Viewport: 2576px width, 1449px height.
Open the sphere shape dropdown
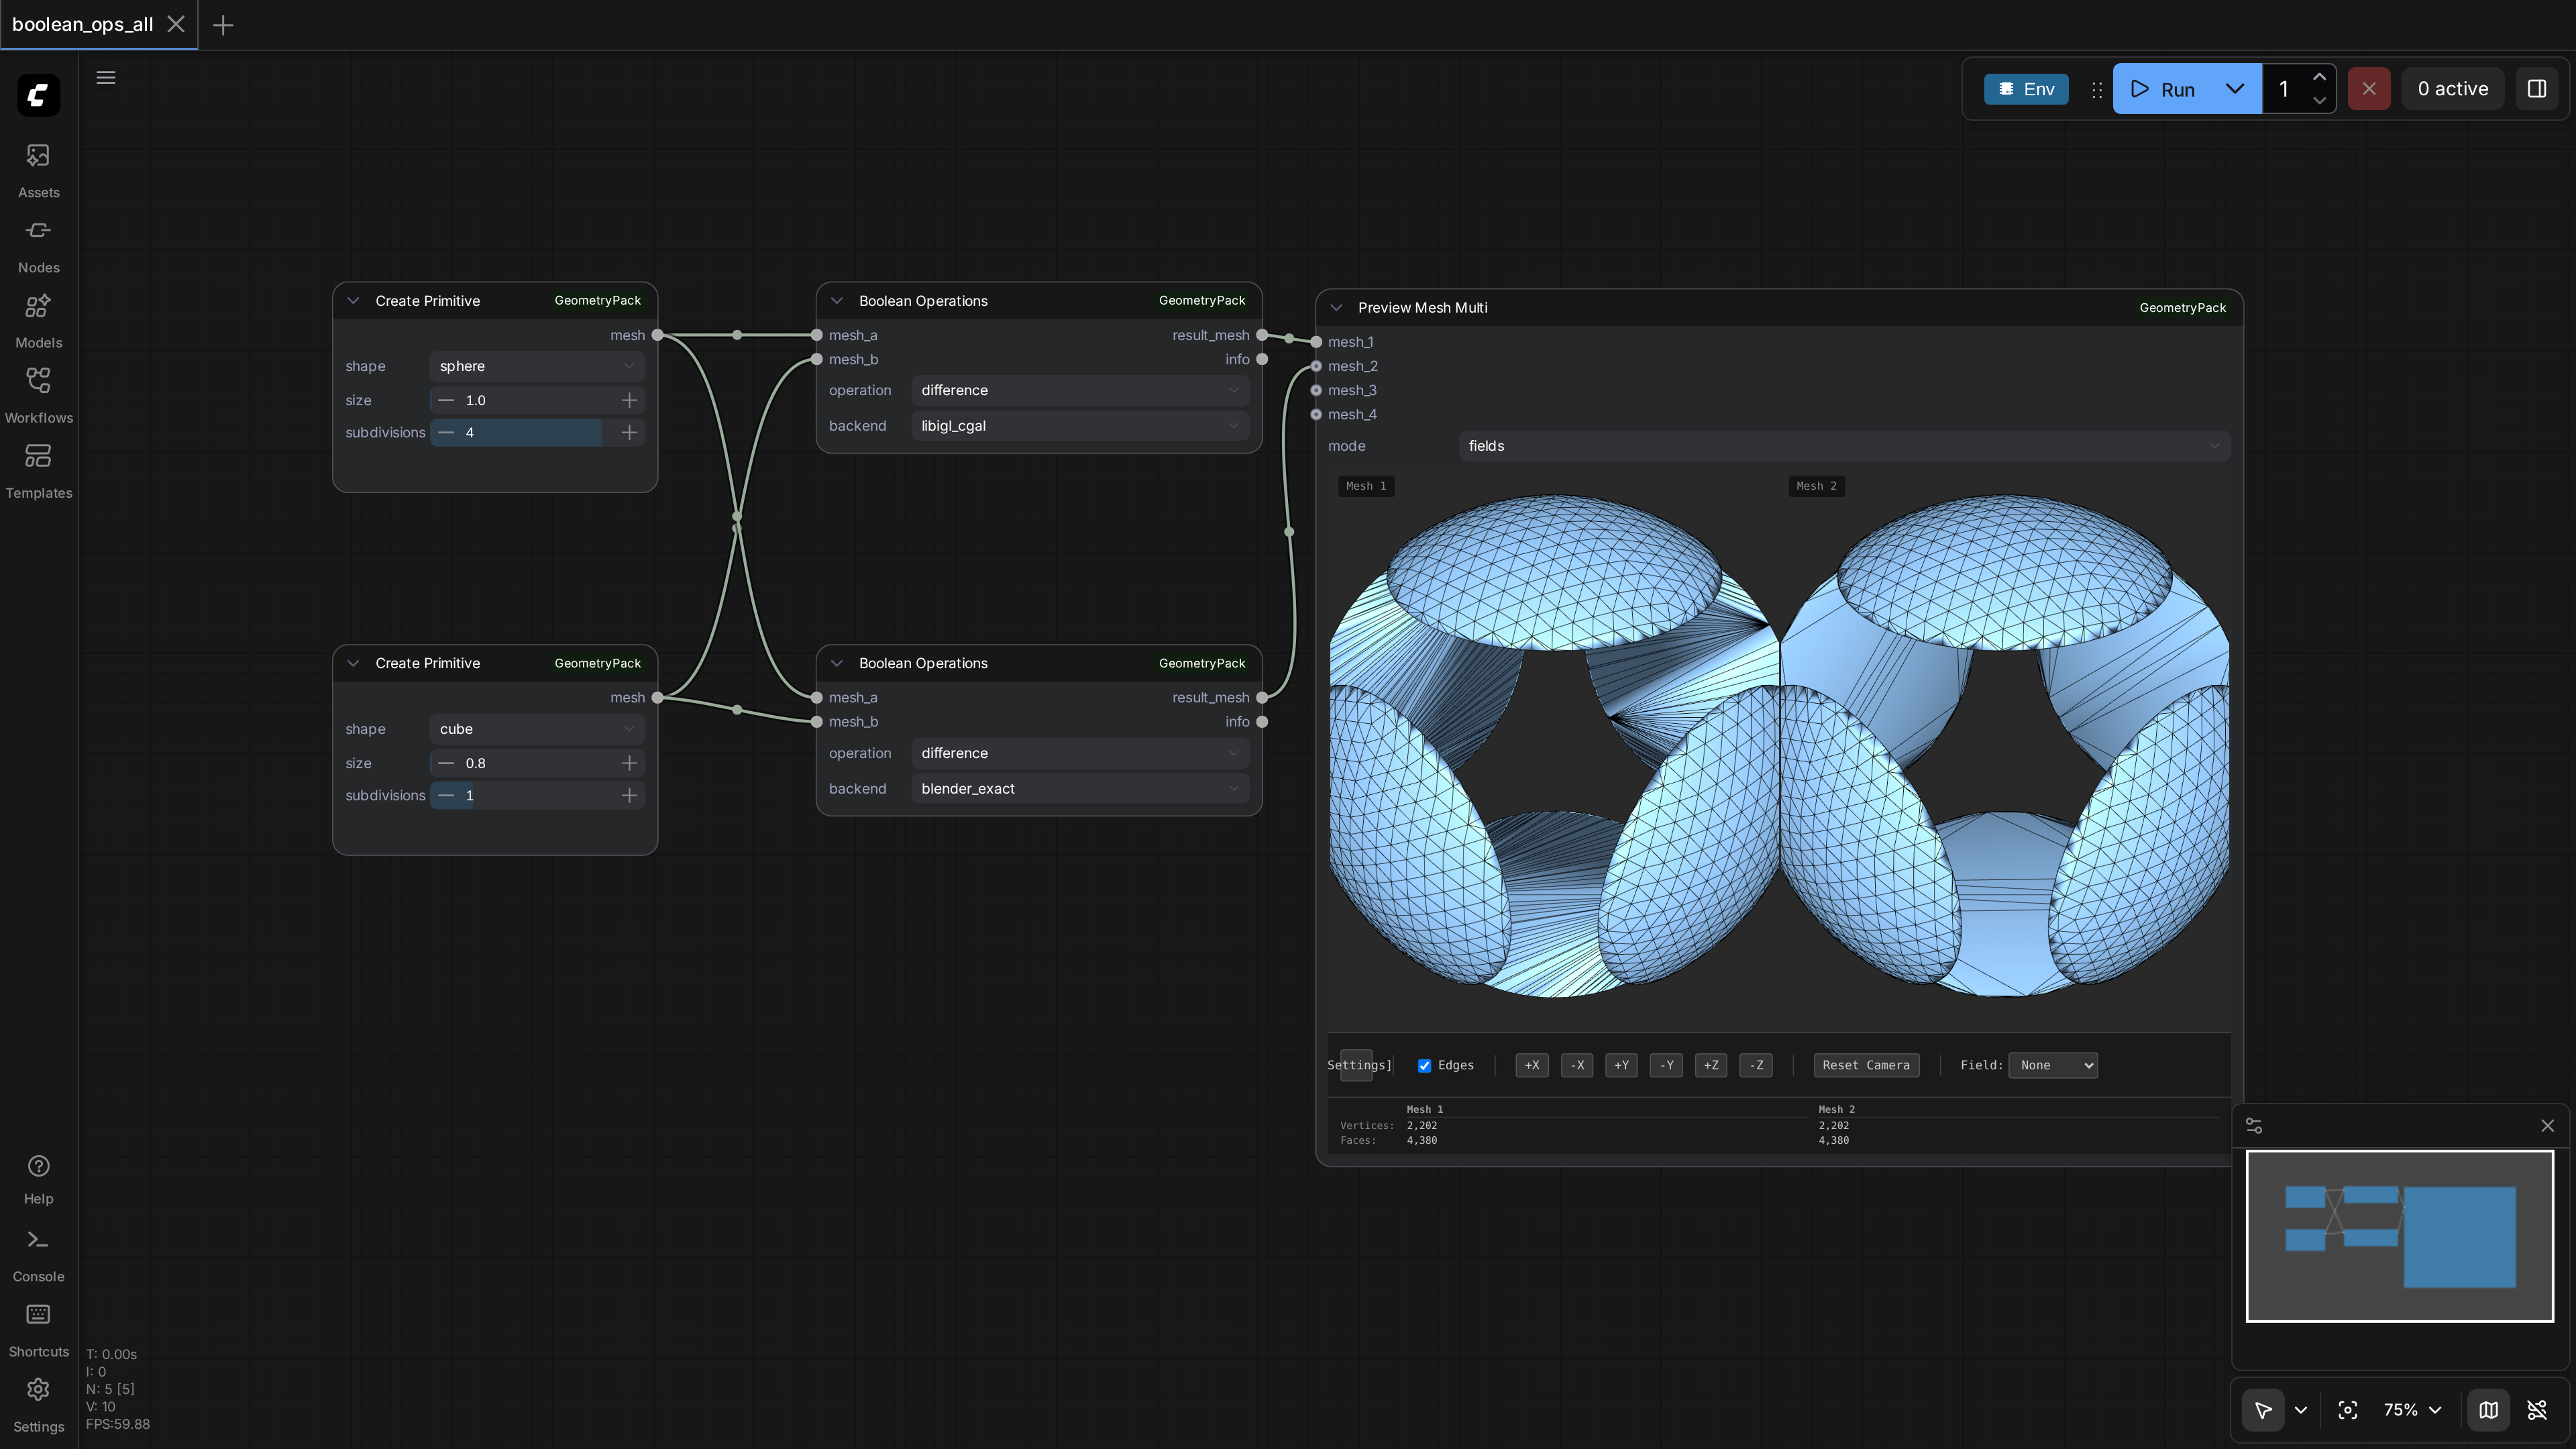[537, 366]
